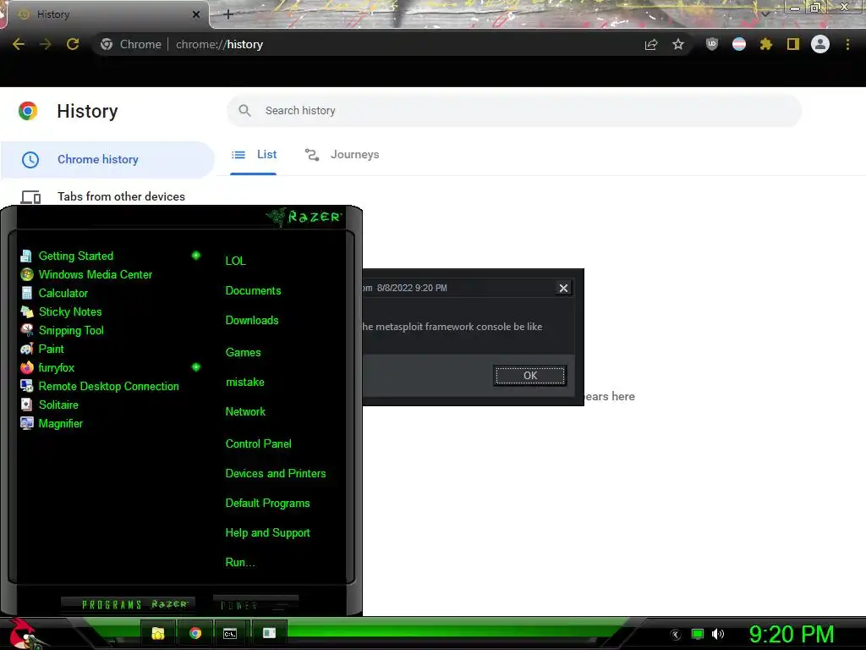Click the striped flag extension icon
Image resolution: width=866 pixels, height=650 pixels.
(x=739, y=44)
